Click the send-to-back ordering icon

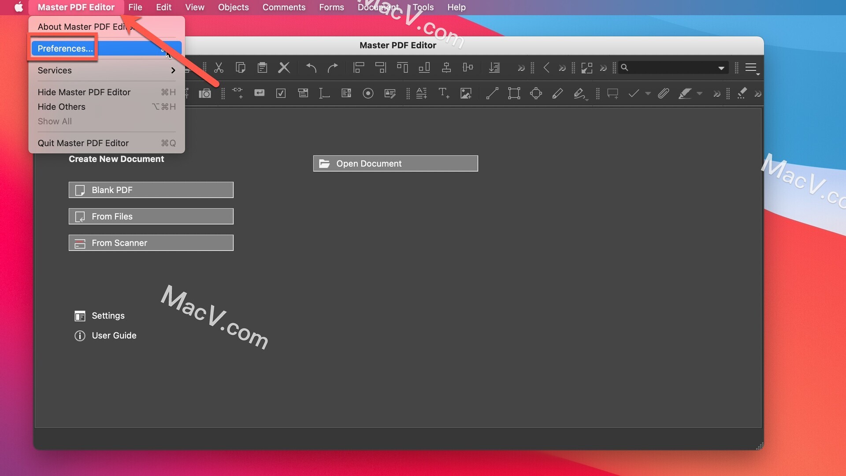click(x=494, y=67)
